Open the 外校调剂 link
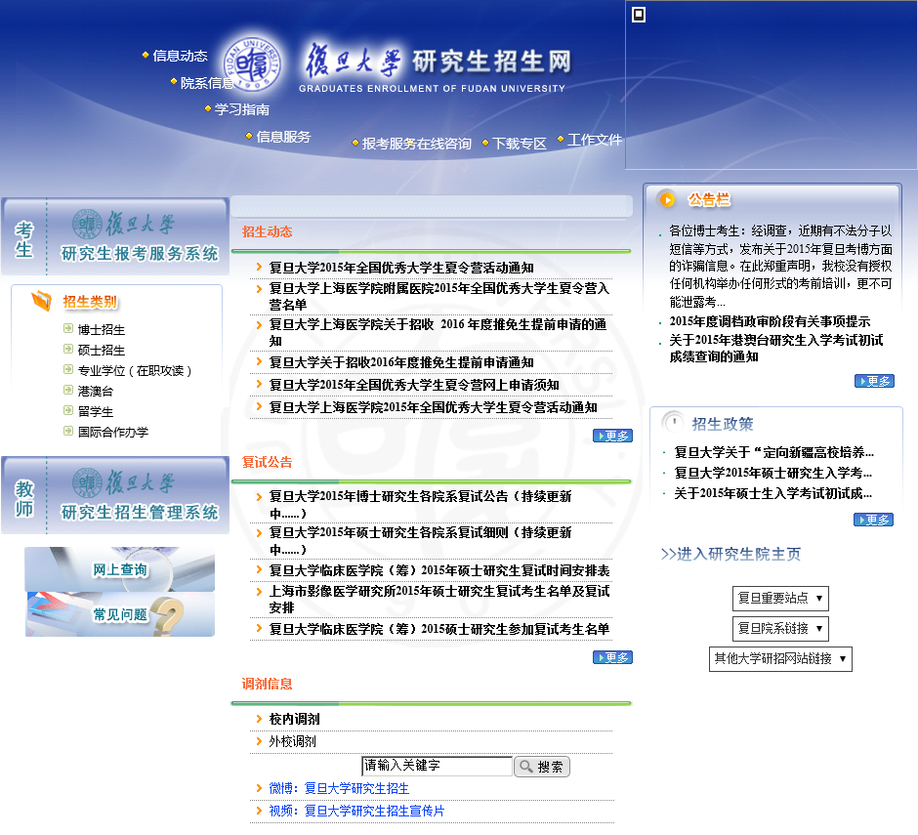Screen dimensions: 918x835 pos(292,741)
